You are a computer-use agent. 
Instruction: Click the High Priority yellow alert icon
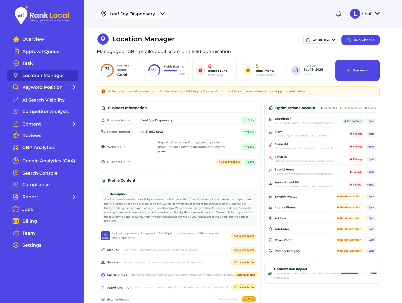coord(248,70)
